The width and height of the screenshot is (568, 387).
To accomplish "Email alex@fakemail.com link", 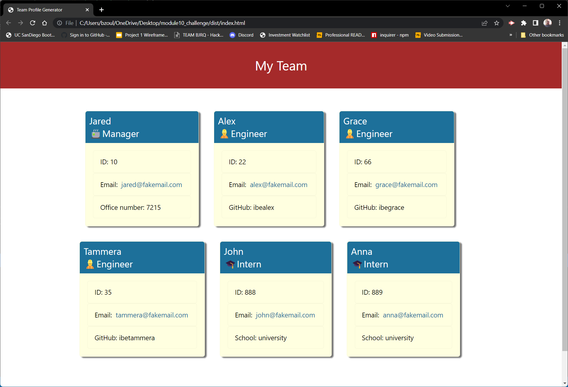I will (x=279, y=185).
